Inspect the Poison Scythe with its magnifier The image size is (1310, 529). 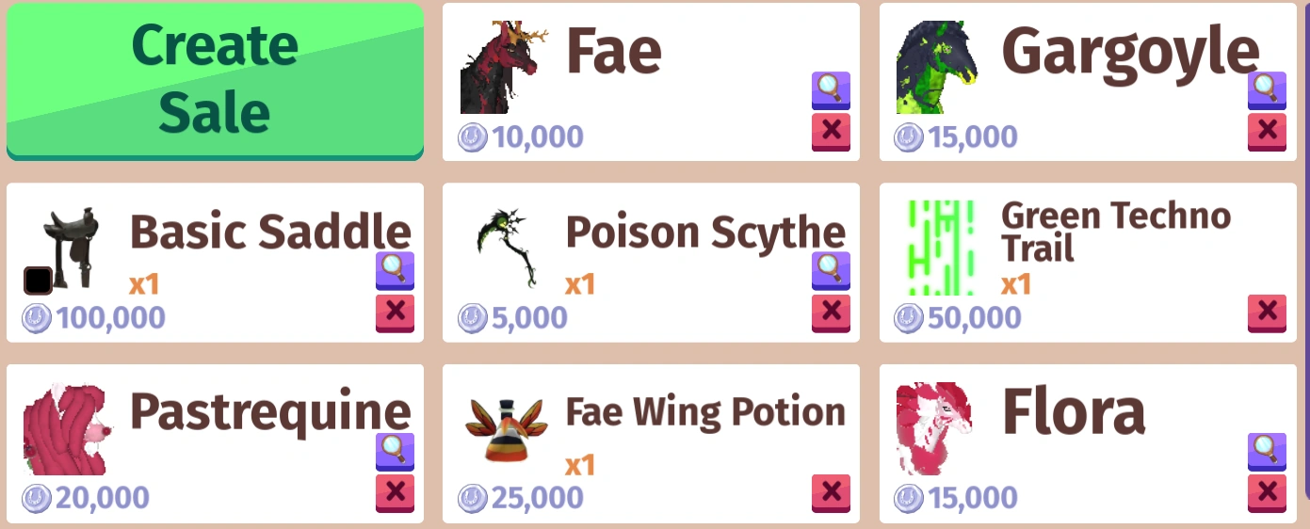pyautogui.click(x=831, y=271)
